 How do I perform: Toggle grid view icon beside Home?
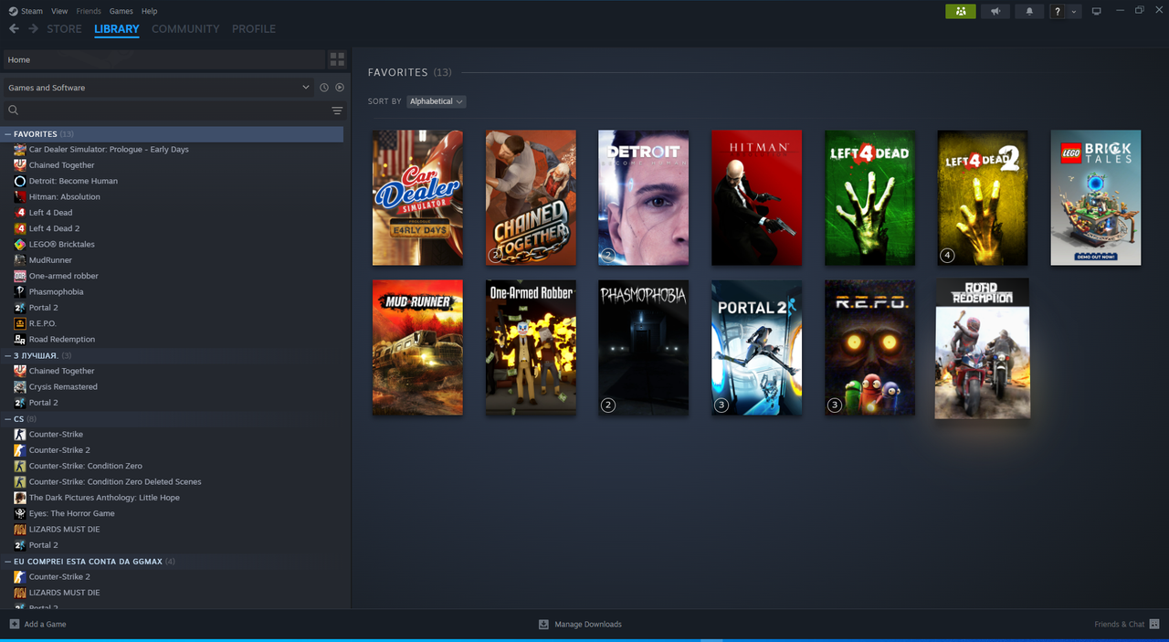[337, 59]
